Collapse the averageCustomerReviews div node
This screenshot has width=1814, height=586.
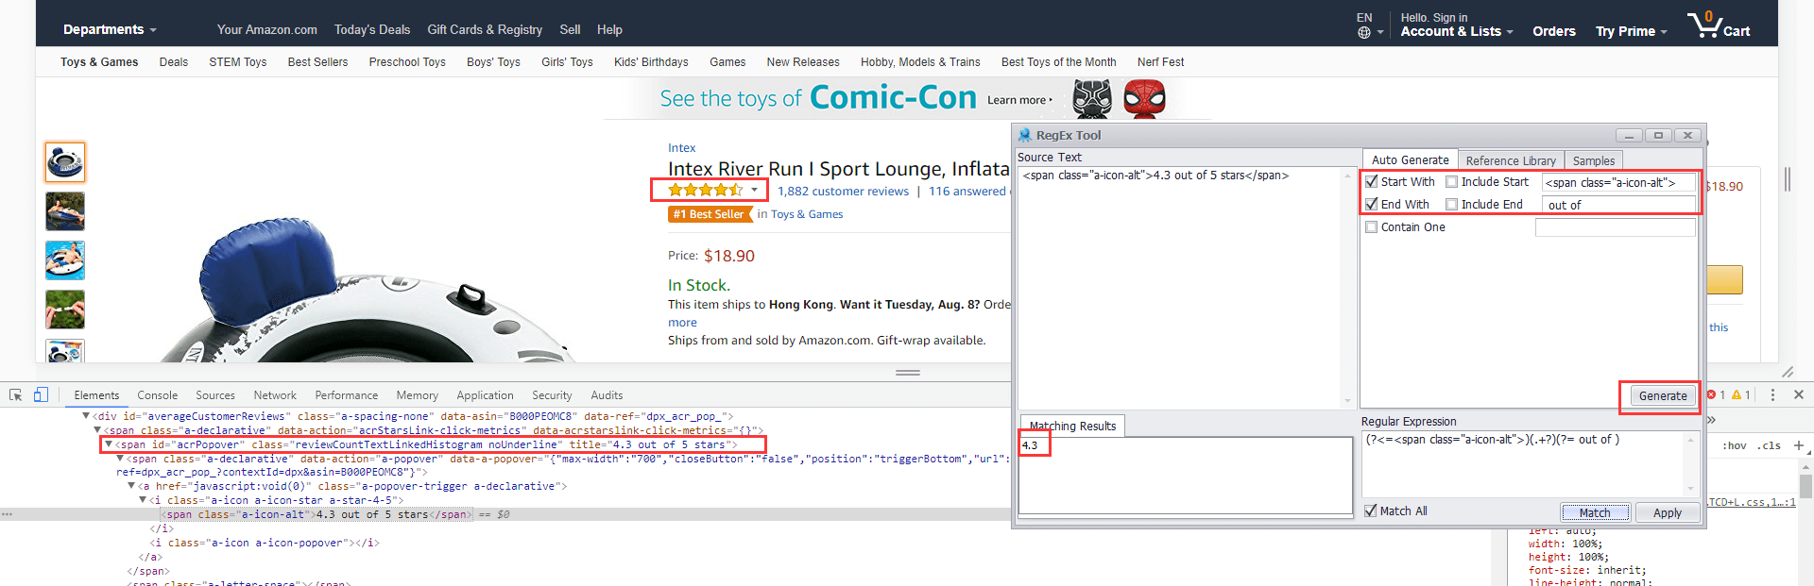86,415
